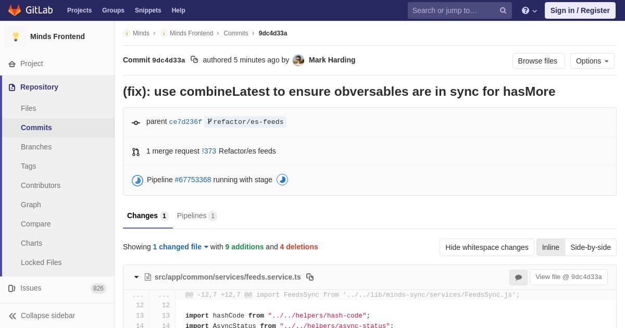Click the running stage icon after 'with stage'
Image resolution: width=625 pixels, height=328 pixels.
tap(282, 180)
